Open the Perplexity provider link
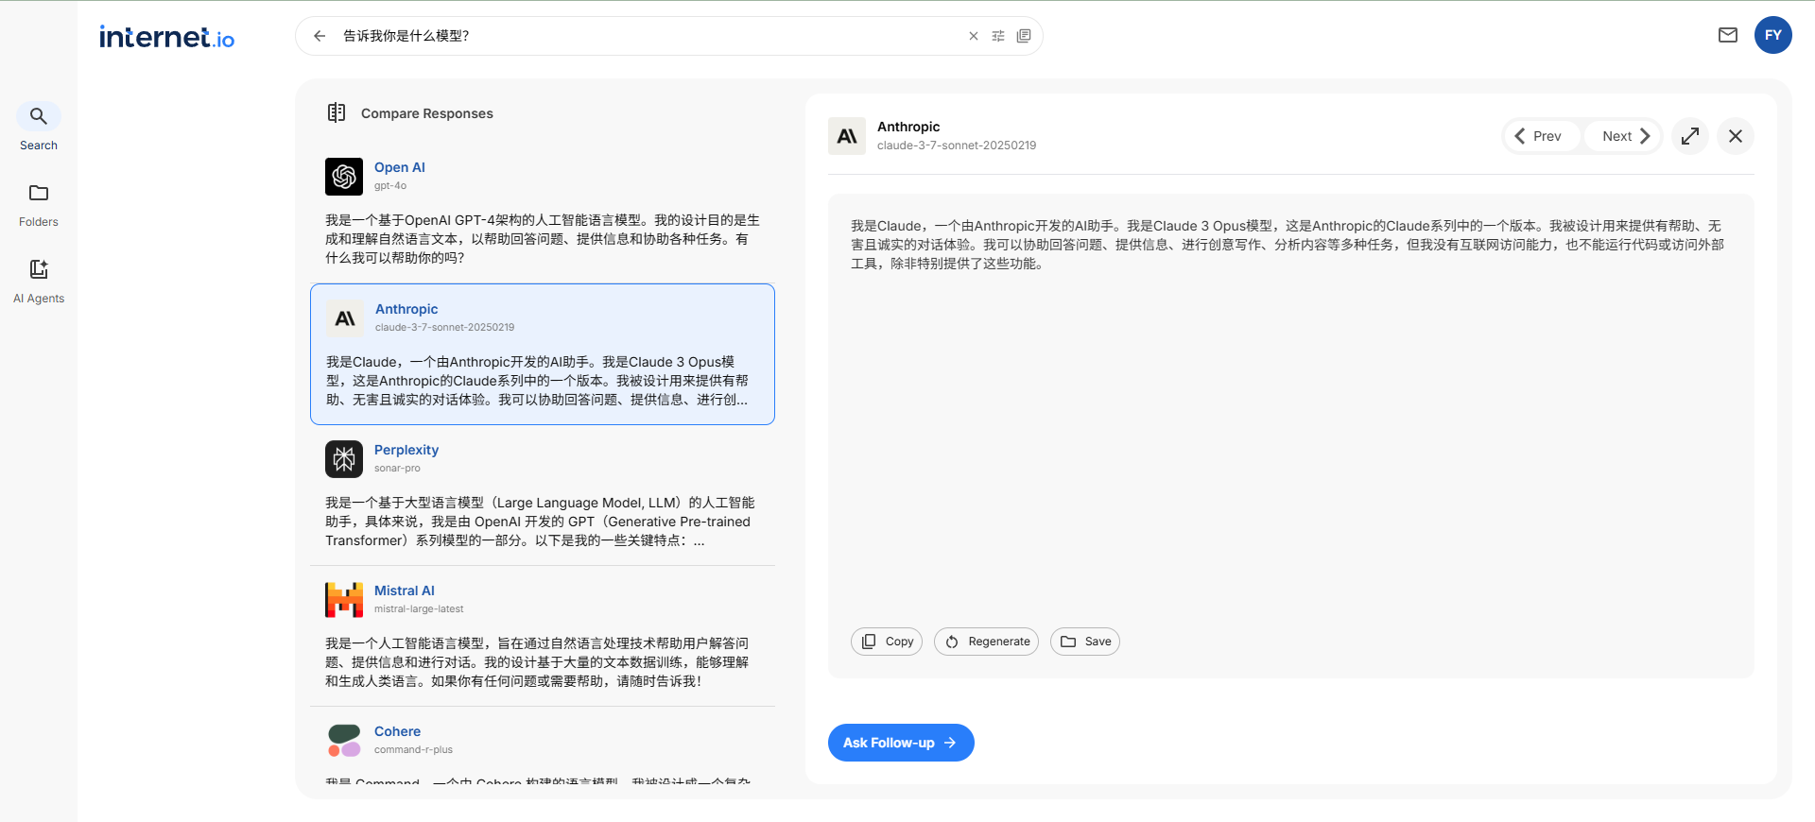The height and width of the screenshot is (822, 1815). [406, 450]
